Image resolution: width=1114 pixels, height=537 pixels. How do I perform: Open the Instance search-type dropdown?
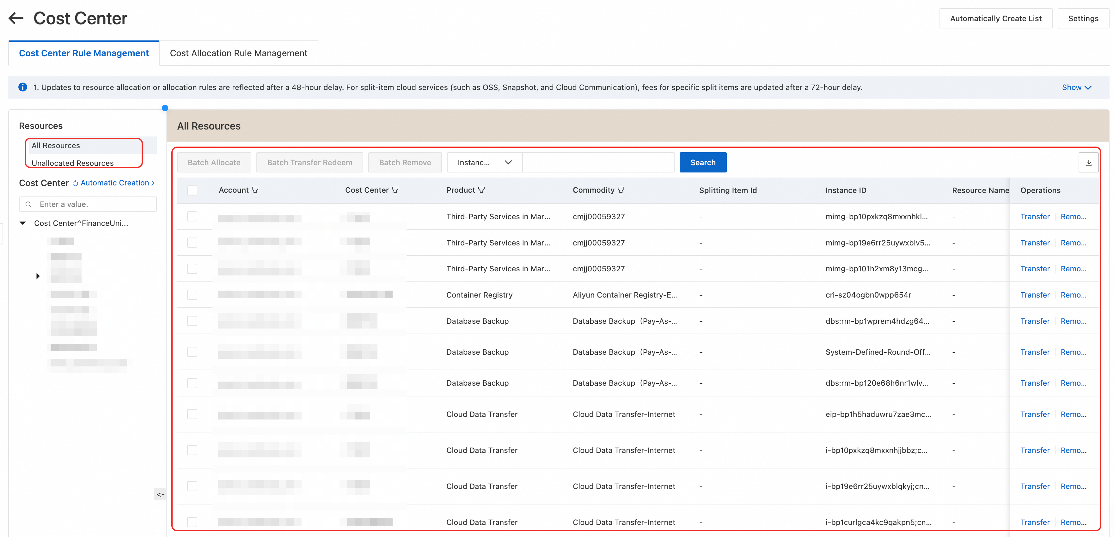[484, 162]
